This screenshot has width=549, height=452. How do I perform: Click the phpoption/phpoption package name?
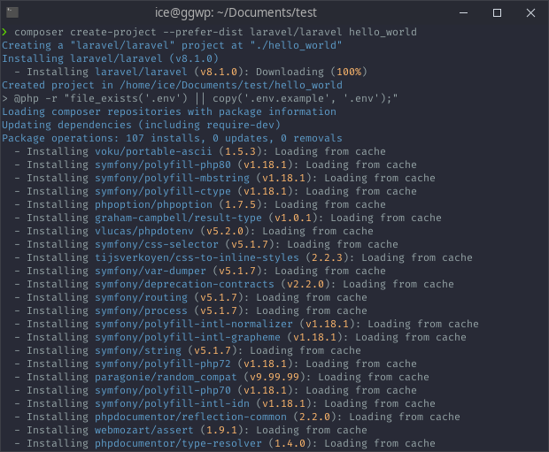pyautogui.click(x=153, y=204)
